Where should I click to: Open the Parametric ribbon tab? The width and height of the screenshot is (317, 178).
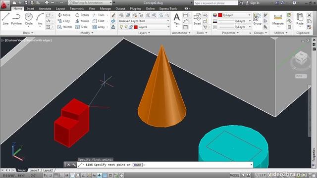pyautogui.click(x=77, y=8)
